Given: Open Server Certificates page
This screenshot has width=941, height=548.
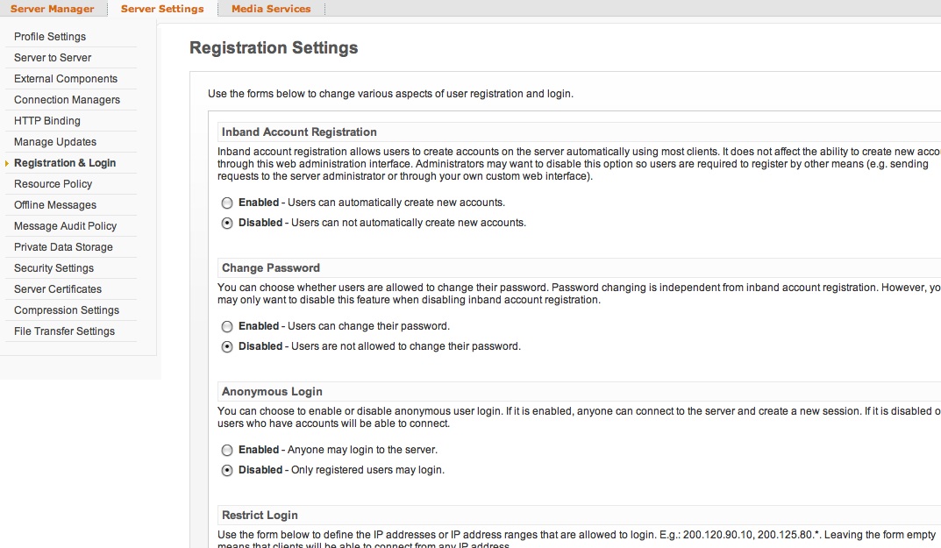Looking at the screenshot, I should pos(58,289).
